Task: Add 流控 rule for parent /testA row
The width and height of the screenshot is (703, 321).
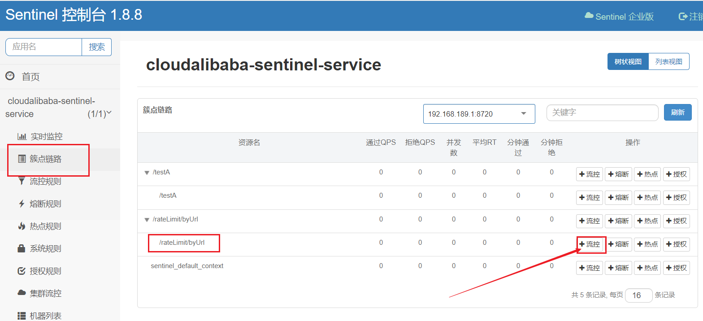Action: pyautogui.click(x=590, y=174)
